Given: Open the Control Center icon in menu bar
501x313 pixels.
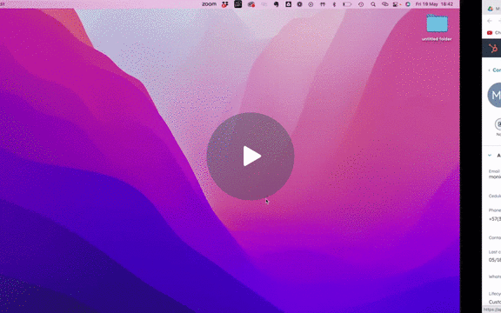Looking at the screenshot, I should pyautogui.click(x=397, y=4).
